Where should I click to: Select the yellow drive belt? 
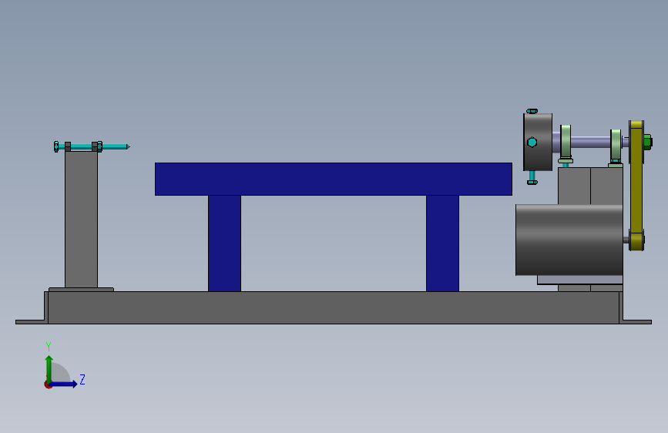pyautogui.click(x=636, y=186)
